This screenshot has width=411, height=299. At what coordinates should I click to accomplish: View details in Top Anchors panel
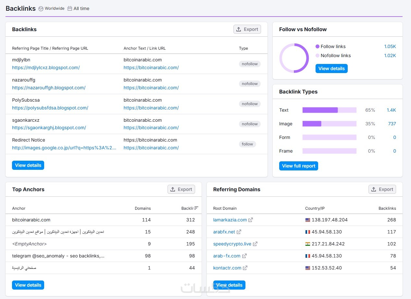pos(28,285)
